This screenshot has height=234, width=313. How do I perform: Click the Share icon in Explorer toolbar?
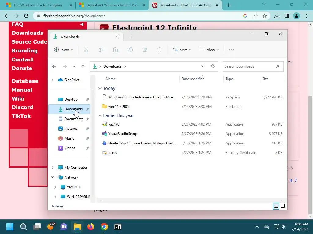145,50
